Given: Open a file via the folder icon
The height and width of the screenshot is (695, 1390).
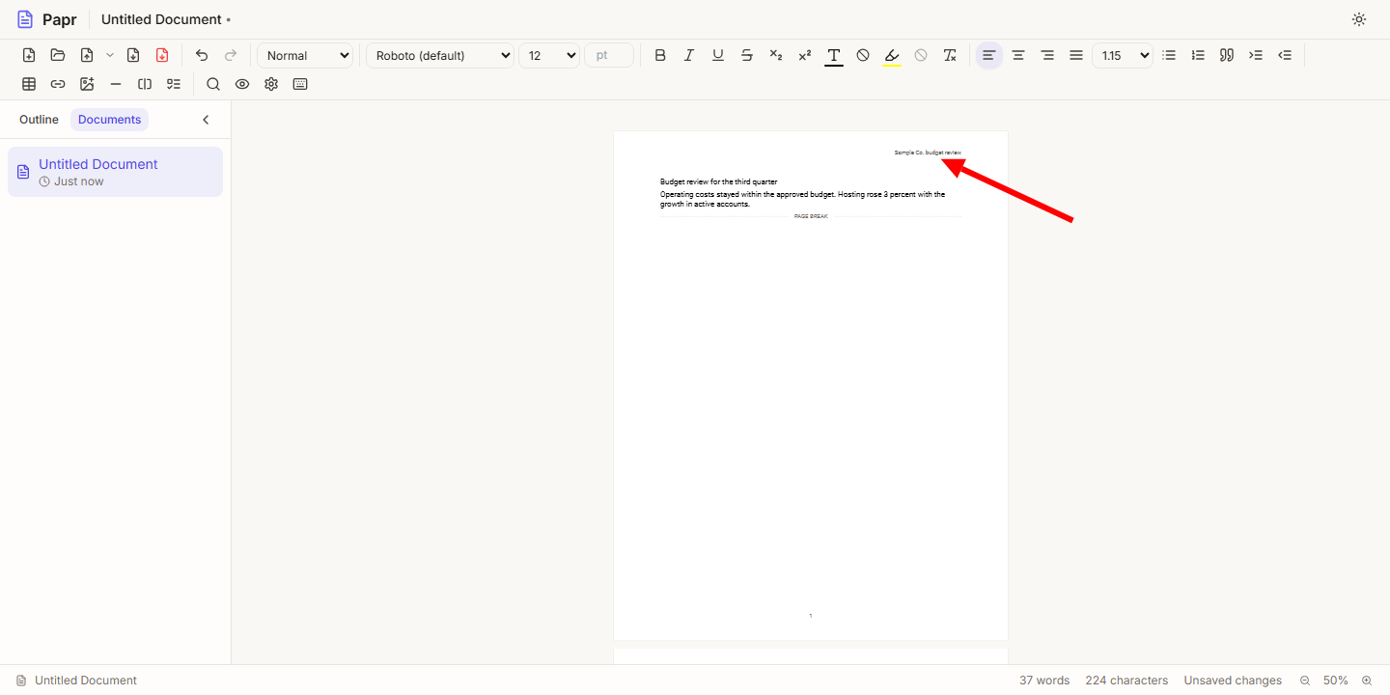Looking at the screenshot, I should 58,55.
